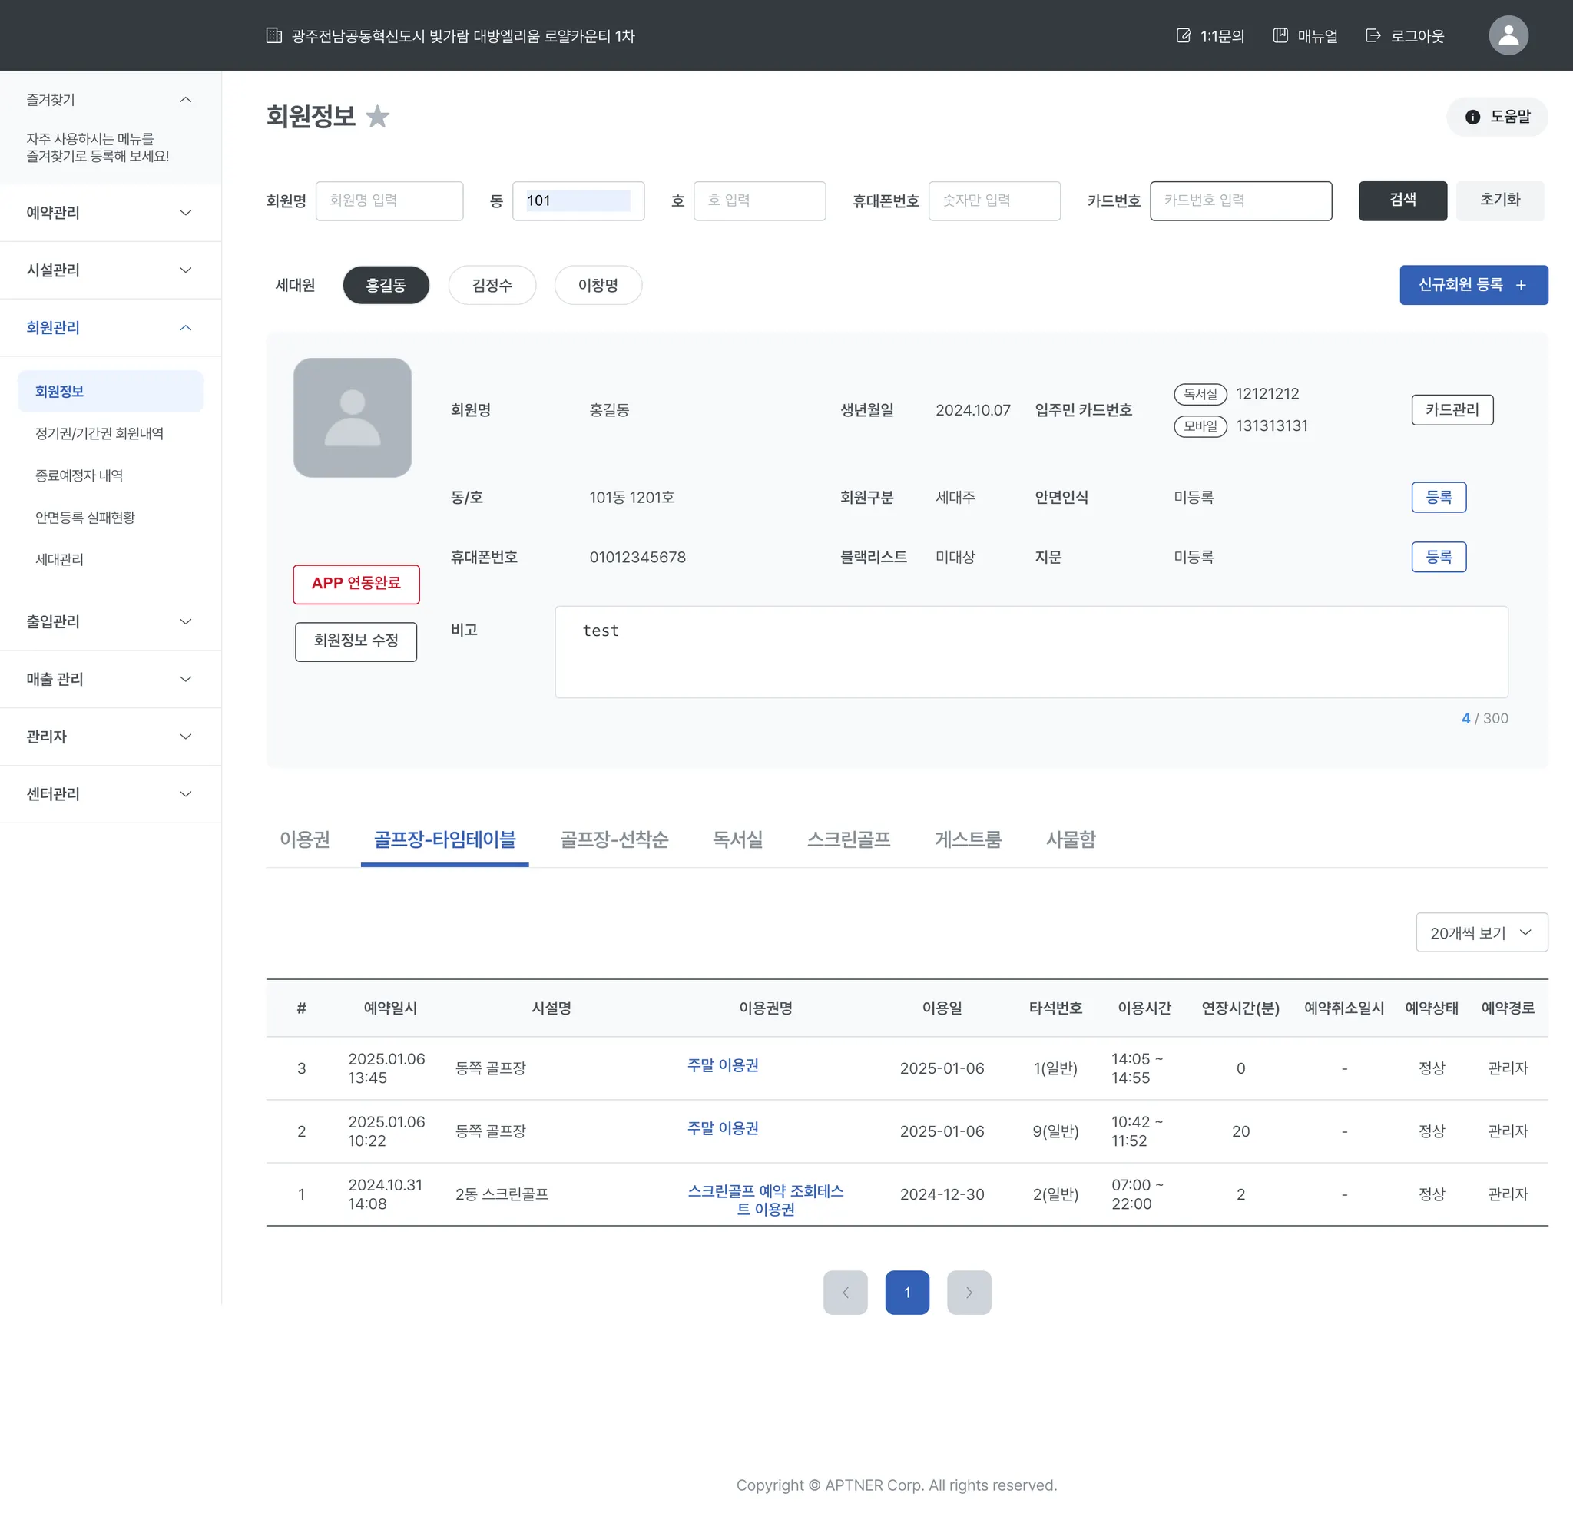Image resolution: width=1573 pixels, height=1523 pixels.
Task: Go to next page arrow
Action: tap(968, 1292)
